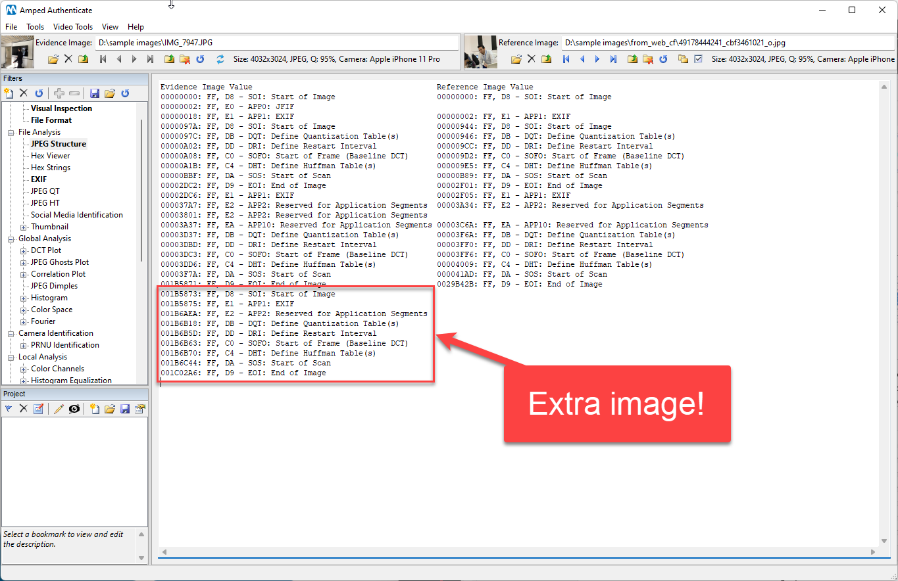Click the add bookmark flag icon in Project
The height and width of the screenshot is (581, 898).
9,409
